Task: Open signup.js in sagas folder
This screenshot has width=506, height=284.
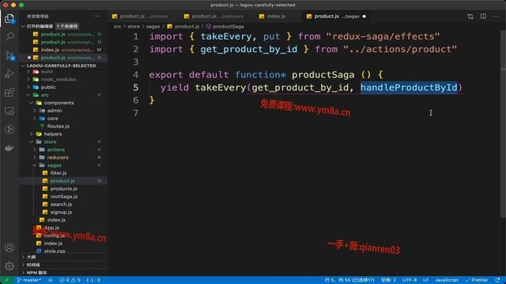Action: 61,212
